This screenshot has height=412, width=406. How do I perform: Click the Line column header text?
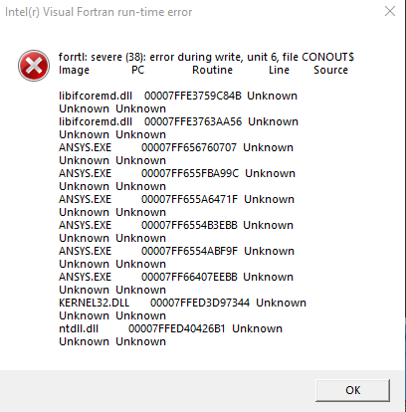[x=279, y=70]
